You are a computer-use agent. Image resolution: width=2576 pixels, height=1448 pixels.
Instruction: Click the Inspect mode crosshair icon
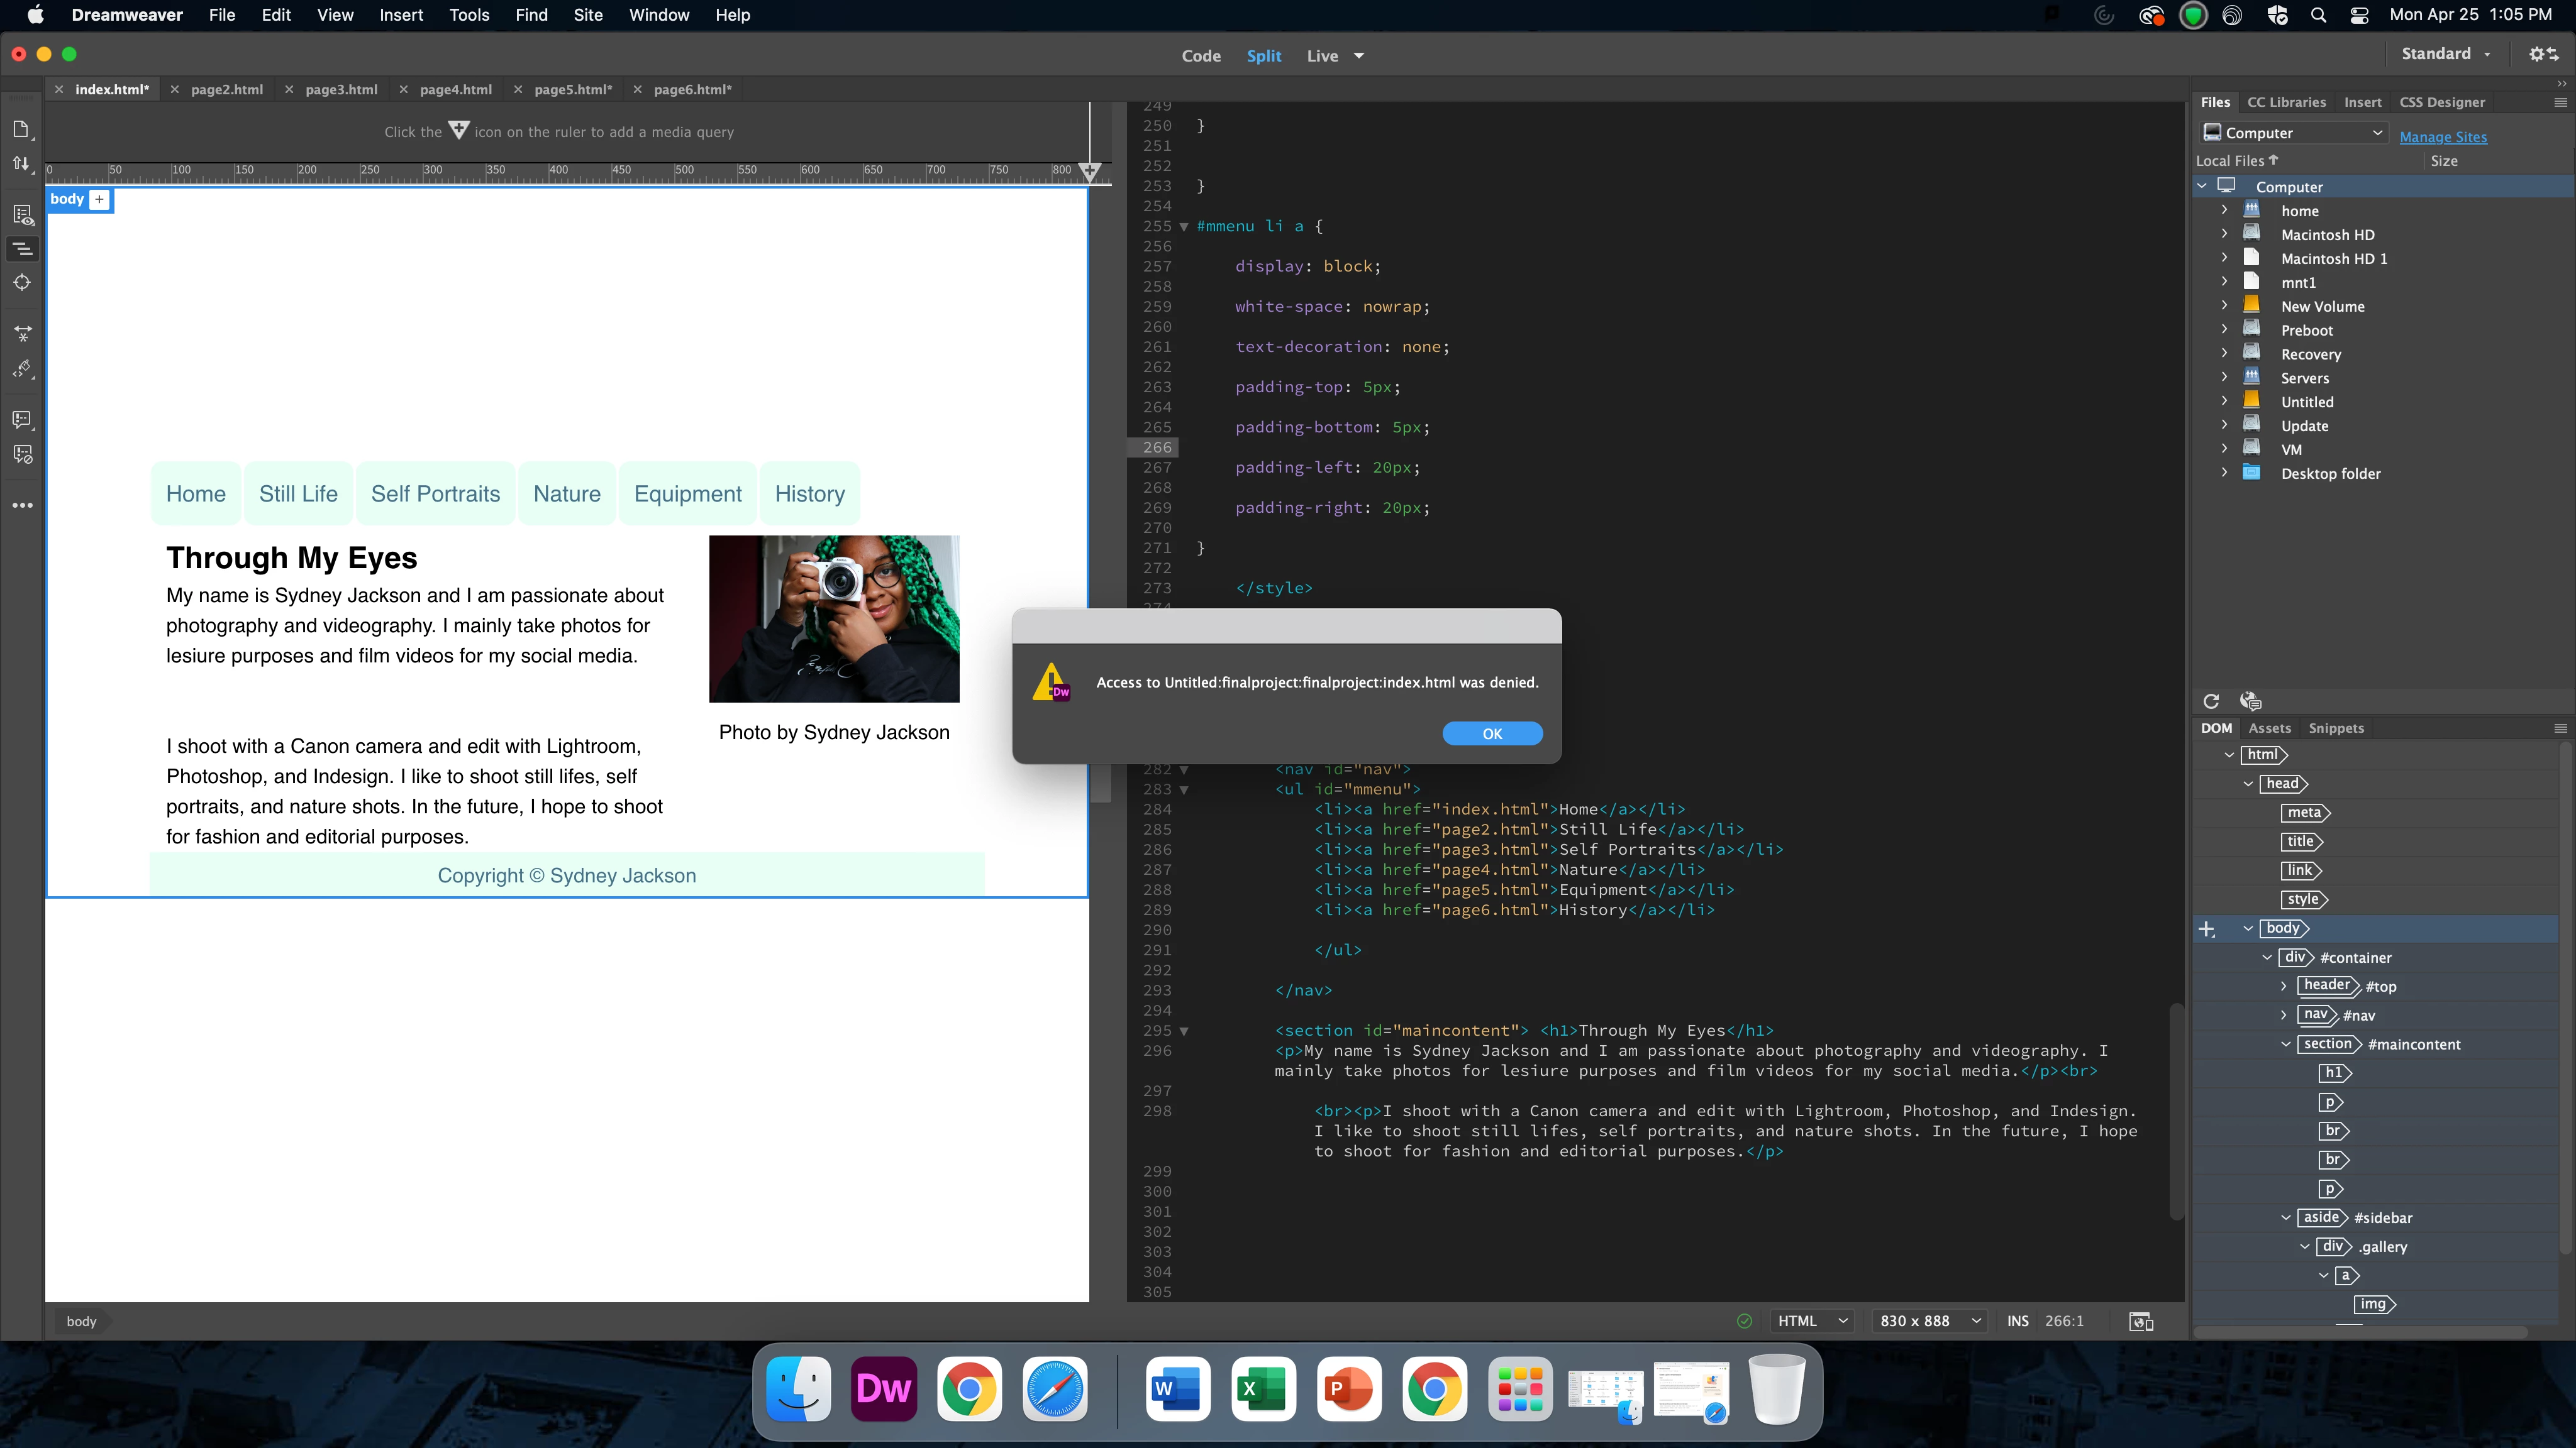(22, 283)
